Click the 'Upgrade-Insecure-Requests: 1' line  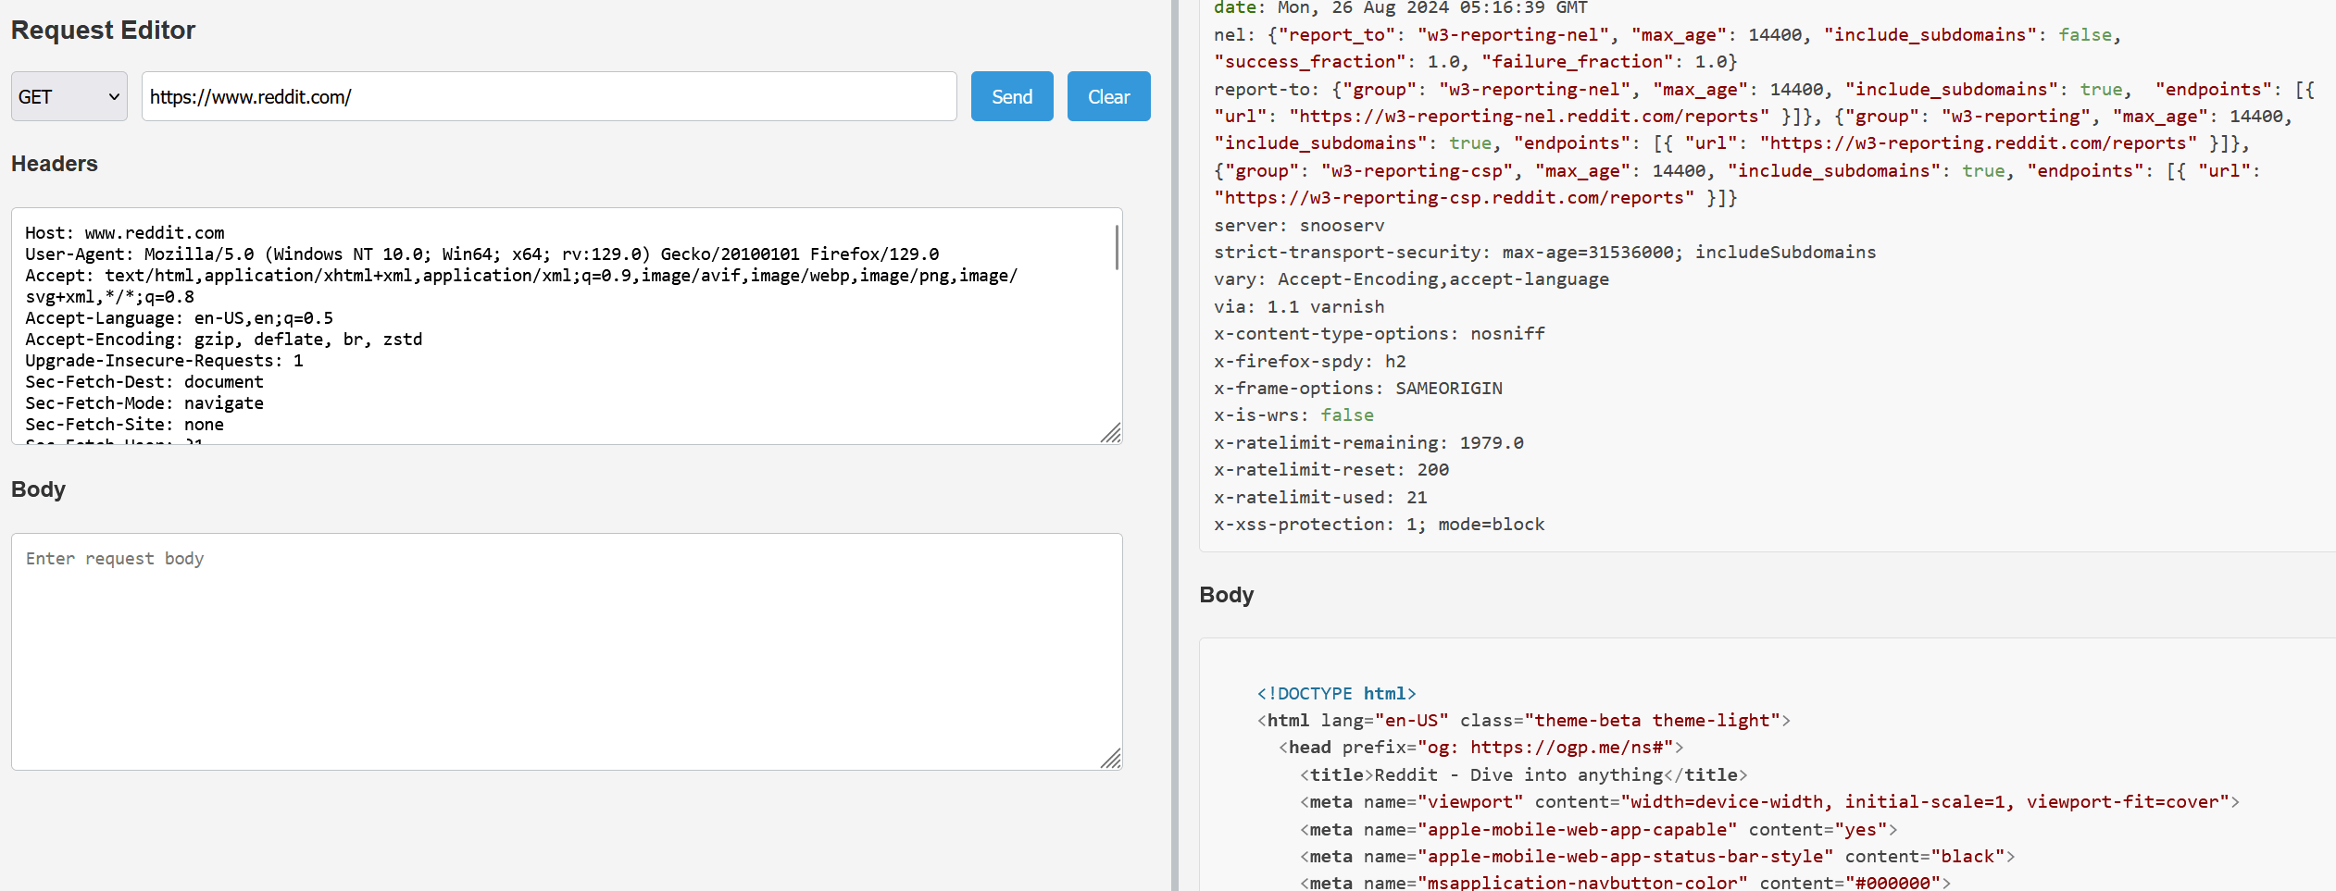164,361
